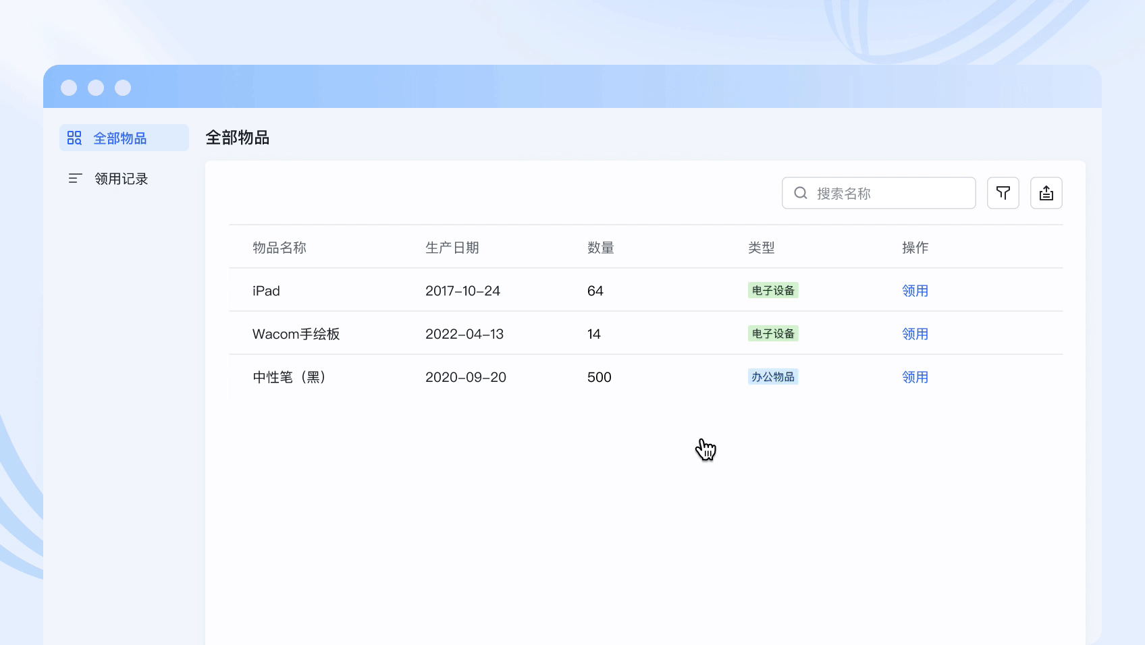Click the 全部物品 page heading
Image resolution: width=1145 pixels, height=645 pixels.
[238, 138]
